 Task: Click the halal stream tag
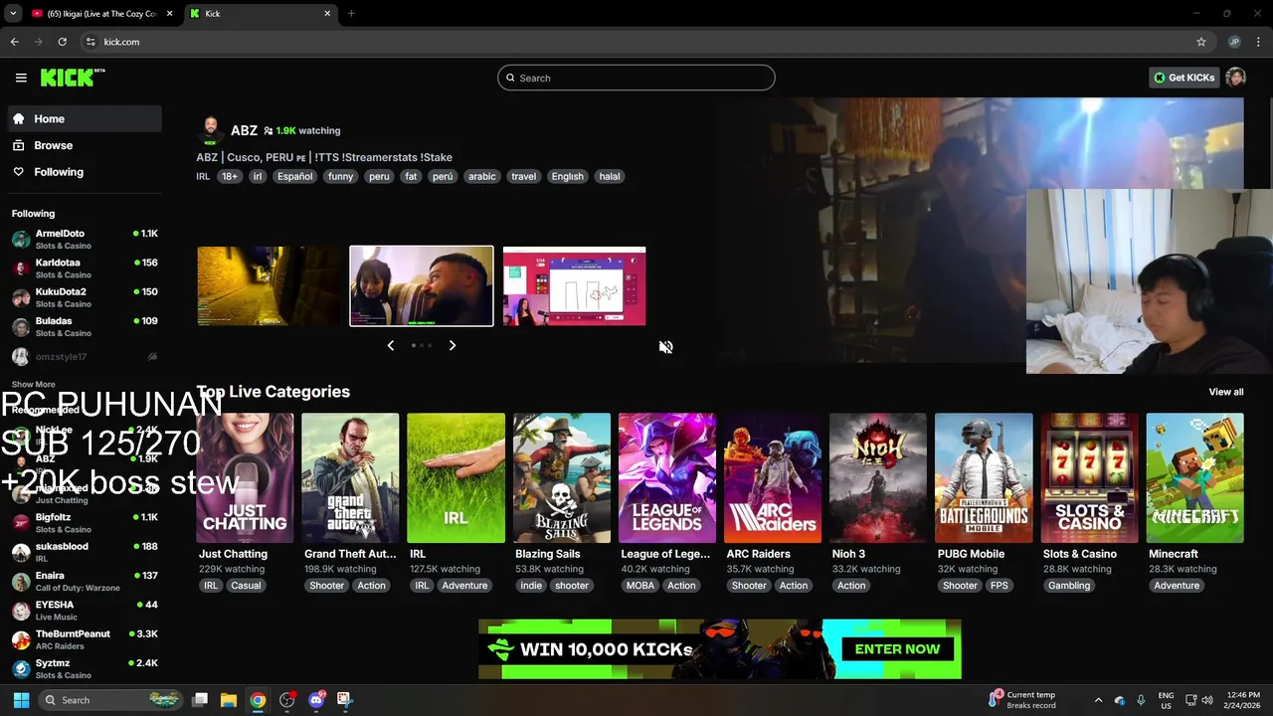[x=610, y=176]
